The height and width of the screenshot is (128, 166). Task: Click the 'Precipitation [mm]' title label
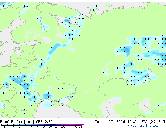point(17,122)
